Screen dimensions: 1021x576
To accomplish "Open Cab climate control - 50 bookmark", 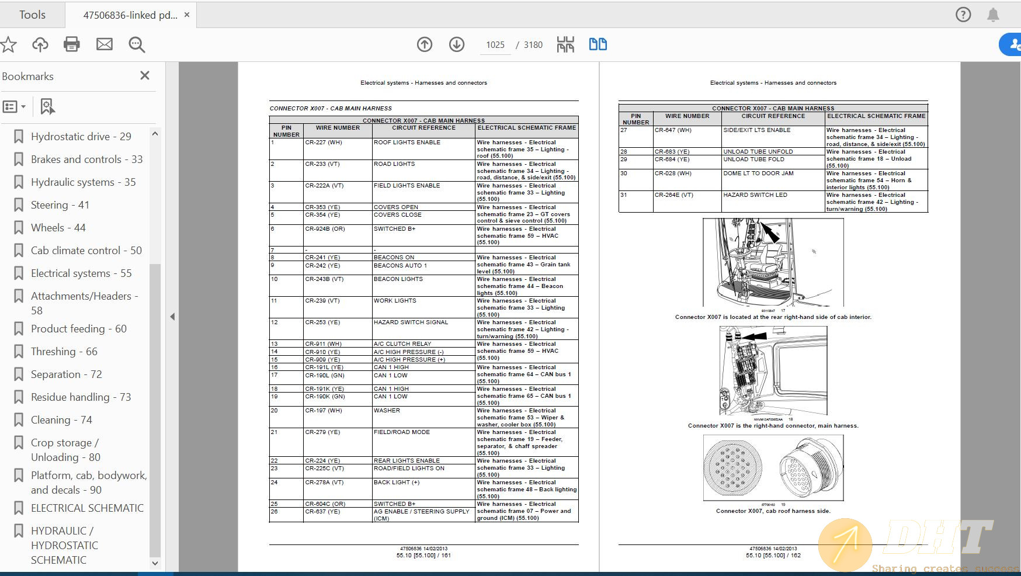I will [x=86, y=250].
